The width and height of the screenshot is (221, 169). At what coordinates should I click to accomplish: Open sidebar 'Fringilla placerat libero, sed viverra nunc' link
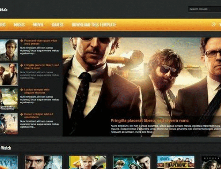[42, 67]
